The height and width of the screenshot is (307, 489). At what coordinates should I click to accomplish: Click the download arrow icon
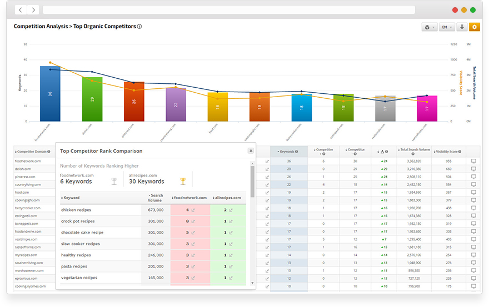click(462, 27)
